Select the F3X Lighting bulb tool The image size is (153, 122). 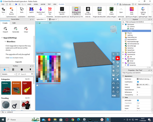[114, 79]
